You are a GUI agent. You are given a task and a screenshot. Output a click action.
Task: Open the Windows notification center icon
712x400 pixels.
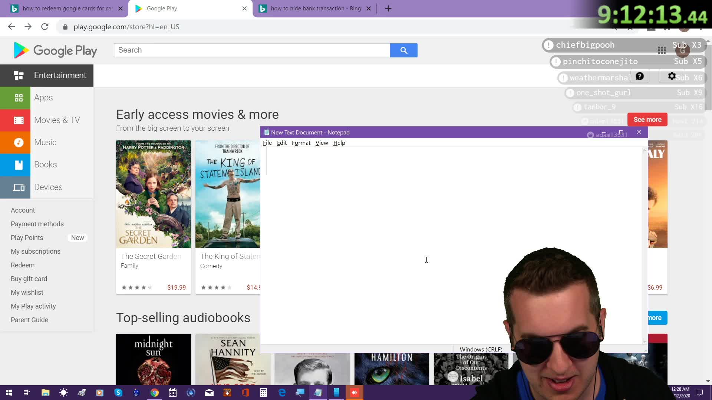700,393
